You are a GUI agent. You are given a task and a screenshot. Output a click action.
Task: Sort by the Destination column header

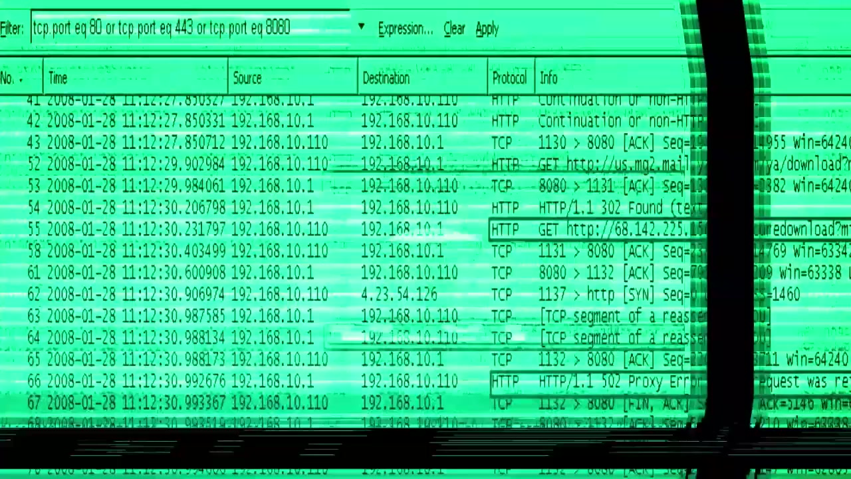click(x=421, y=79)
